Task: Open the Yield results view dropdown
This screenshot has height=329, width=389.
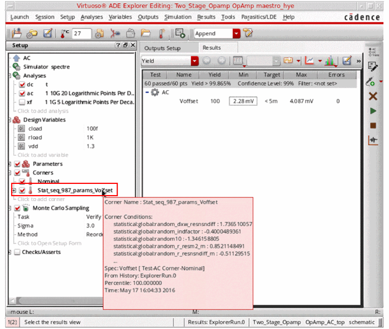Action: 195,61
